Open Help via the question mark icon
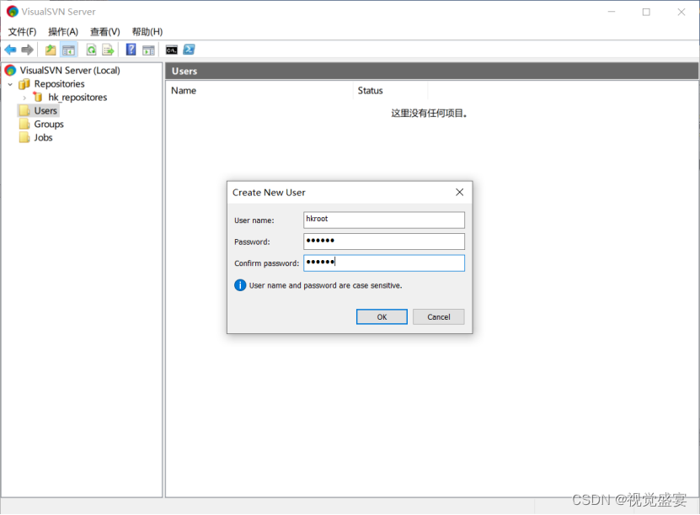Viewport: 700px width, 515px height. 131,50
